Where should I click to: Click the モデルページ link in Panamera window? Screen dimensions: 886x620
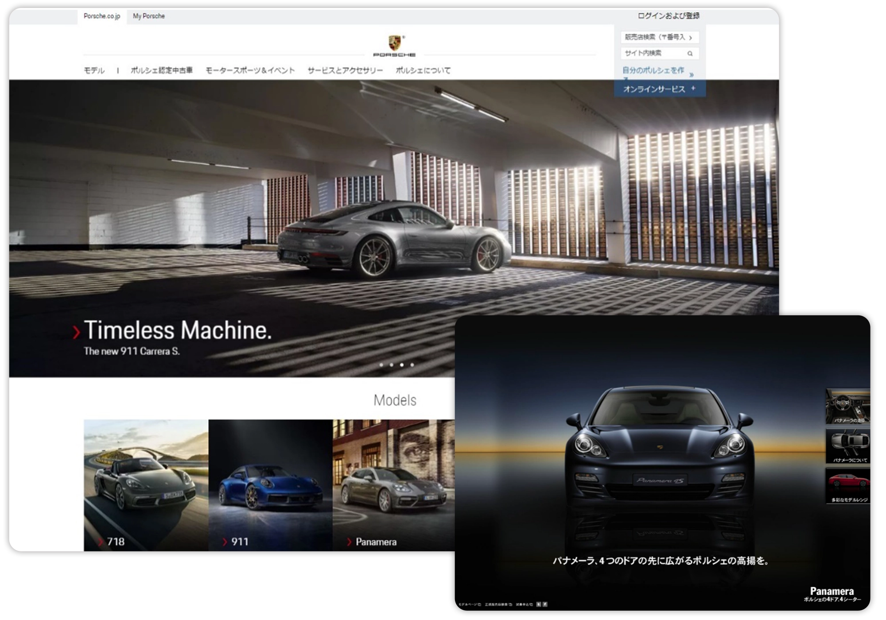tap(470, 604)
